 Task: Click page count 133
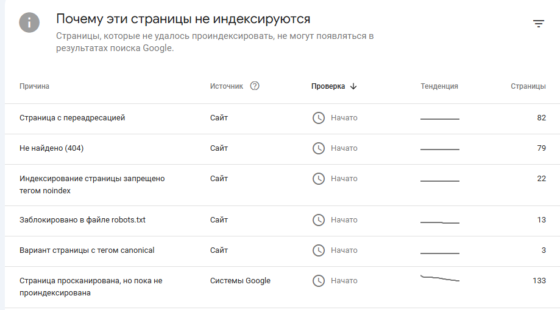(539, 280)
